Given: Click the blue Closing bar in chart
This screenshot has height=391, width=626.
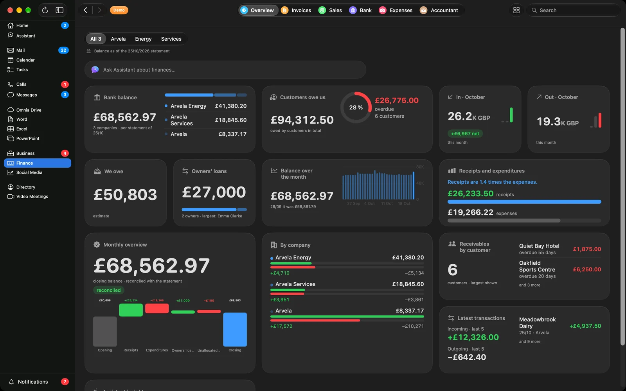Looking at the screenshot, I should tap(235, 330).
